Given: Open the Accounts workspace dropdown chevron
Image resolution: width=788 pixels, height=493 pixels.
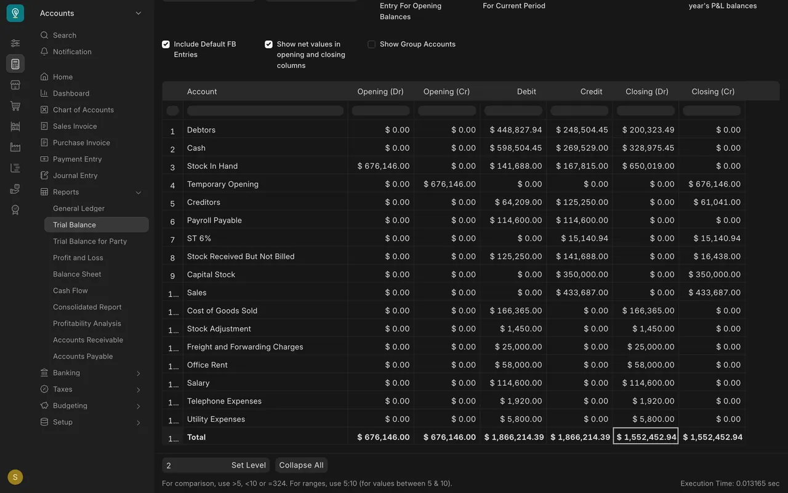Looking at the screenshot, I should tap(139, 13).
